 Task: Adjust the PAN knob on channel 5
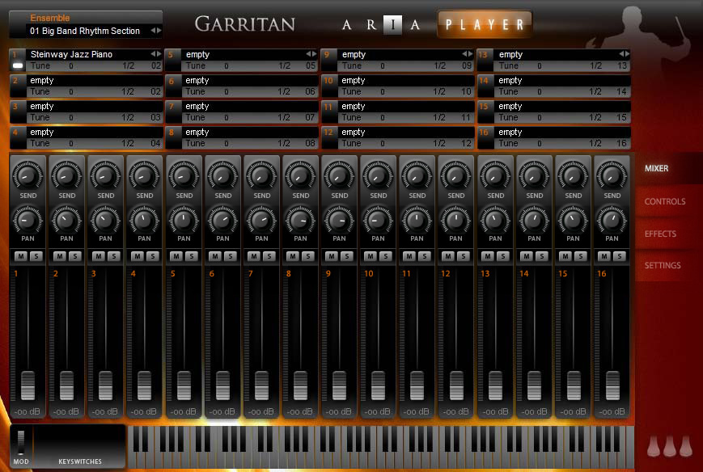point(184,219)
